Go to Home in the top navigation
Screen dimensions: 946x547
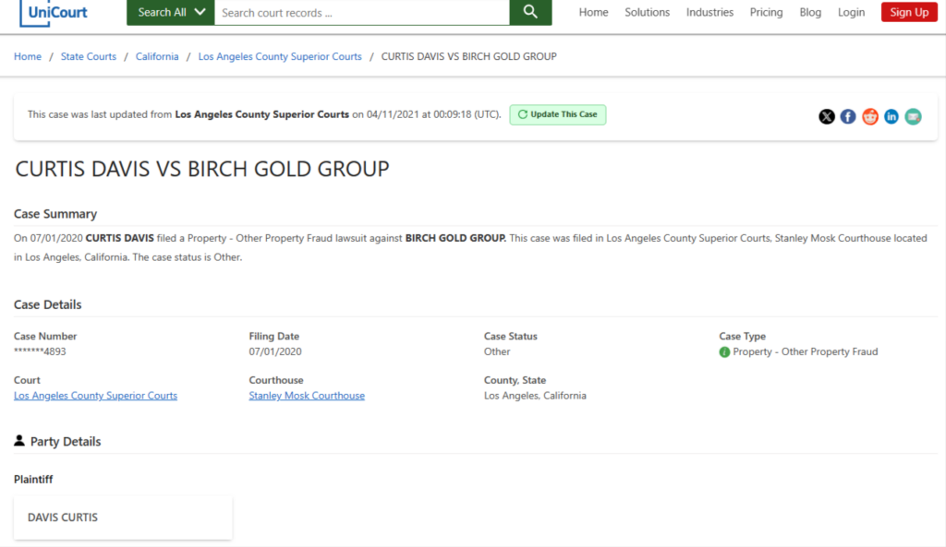click(594, 12)
